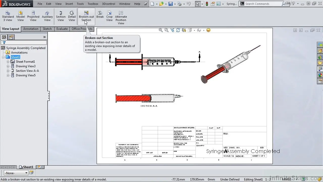Open the Toolbox menu

coord(93,4)
